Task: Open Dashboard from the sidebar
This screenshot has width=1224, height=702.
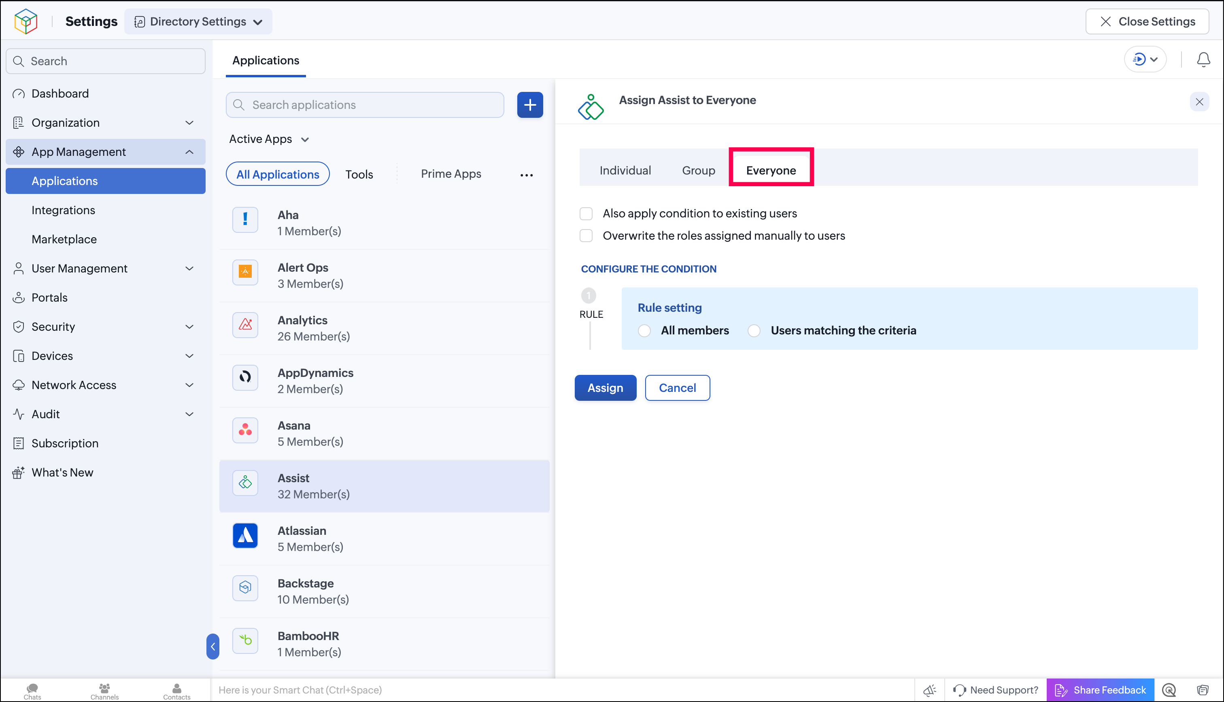Action: pos(106,94)
